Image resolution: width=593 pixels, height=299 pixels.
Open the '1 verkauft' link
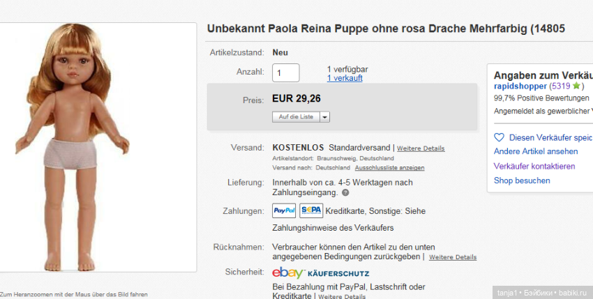tap(345, 78)
